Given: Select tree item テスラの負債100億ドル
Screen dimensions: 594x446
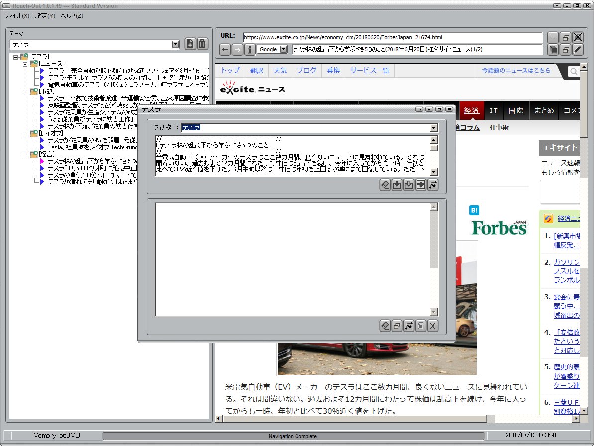Looking at the screenshot, I should click(x=93, y=175).
